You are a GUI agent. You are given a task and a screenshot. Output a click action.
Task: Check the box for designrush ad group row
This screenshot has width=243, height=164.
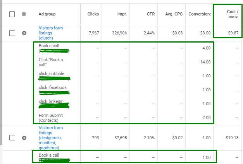12,137
